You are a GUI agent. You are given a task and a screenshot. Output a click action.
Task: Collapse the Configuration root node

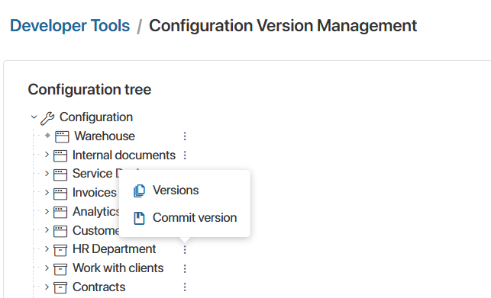point(34,117)
